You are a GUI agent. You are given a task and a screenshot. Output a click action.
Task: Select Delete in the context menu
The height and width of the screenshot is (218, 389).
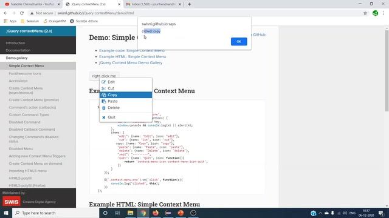click(x=126, y=108)
